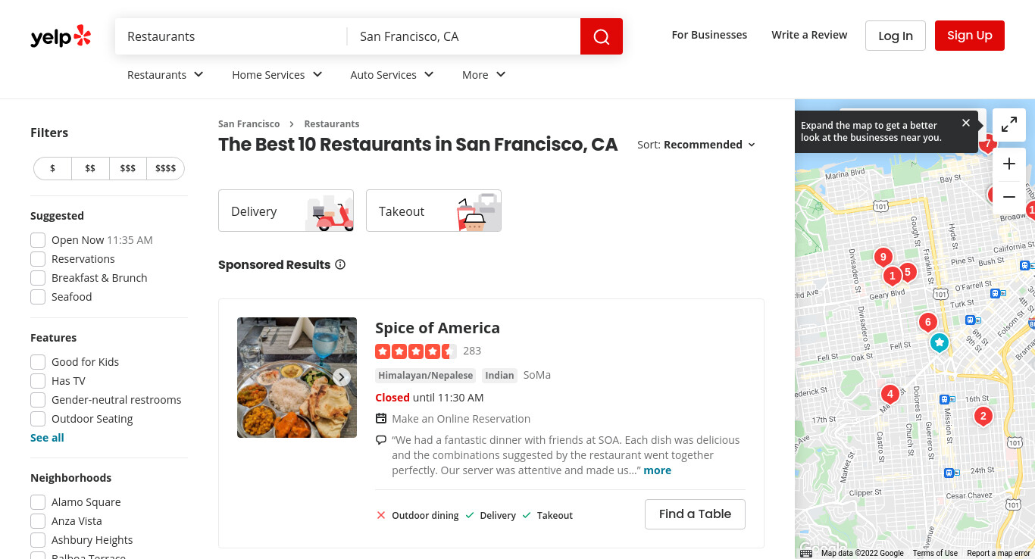Filter by $$$$ price level
The height and width of the screenshot is (559, 1035).
[x=165, y=168]
